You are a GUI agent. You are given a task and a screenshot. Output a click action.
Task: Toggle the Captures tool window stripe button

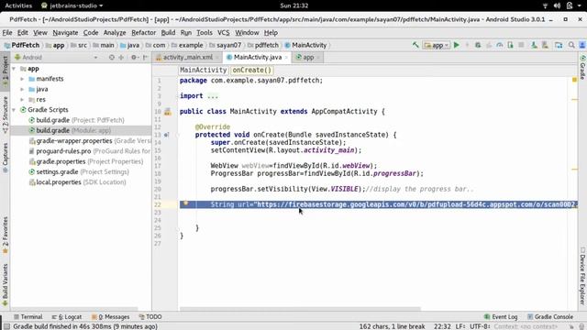coord(5,158)
